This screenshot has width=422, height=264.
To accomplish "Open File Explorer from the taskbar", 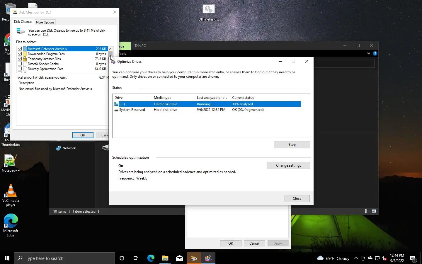I will click(165, 258).
